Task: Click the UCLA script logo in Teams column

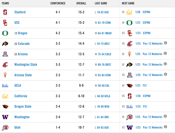Action: [x=5, y=86]
